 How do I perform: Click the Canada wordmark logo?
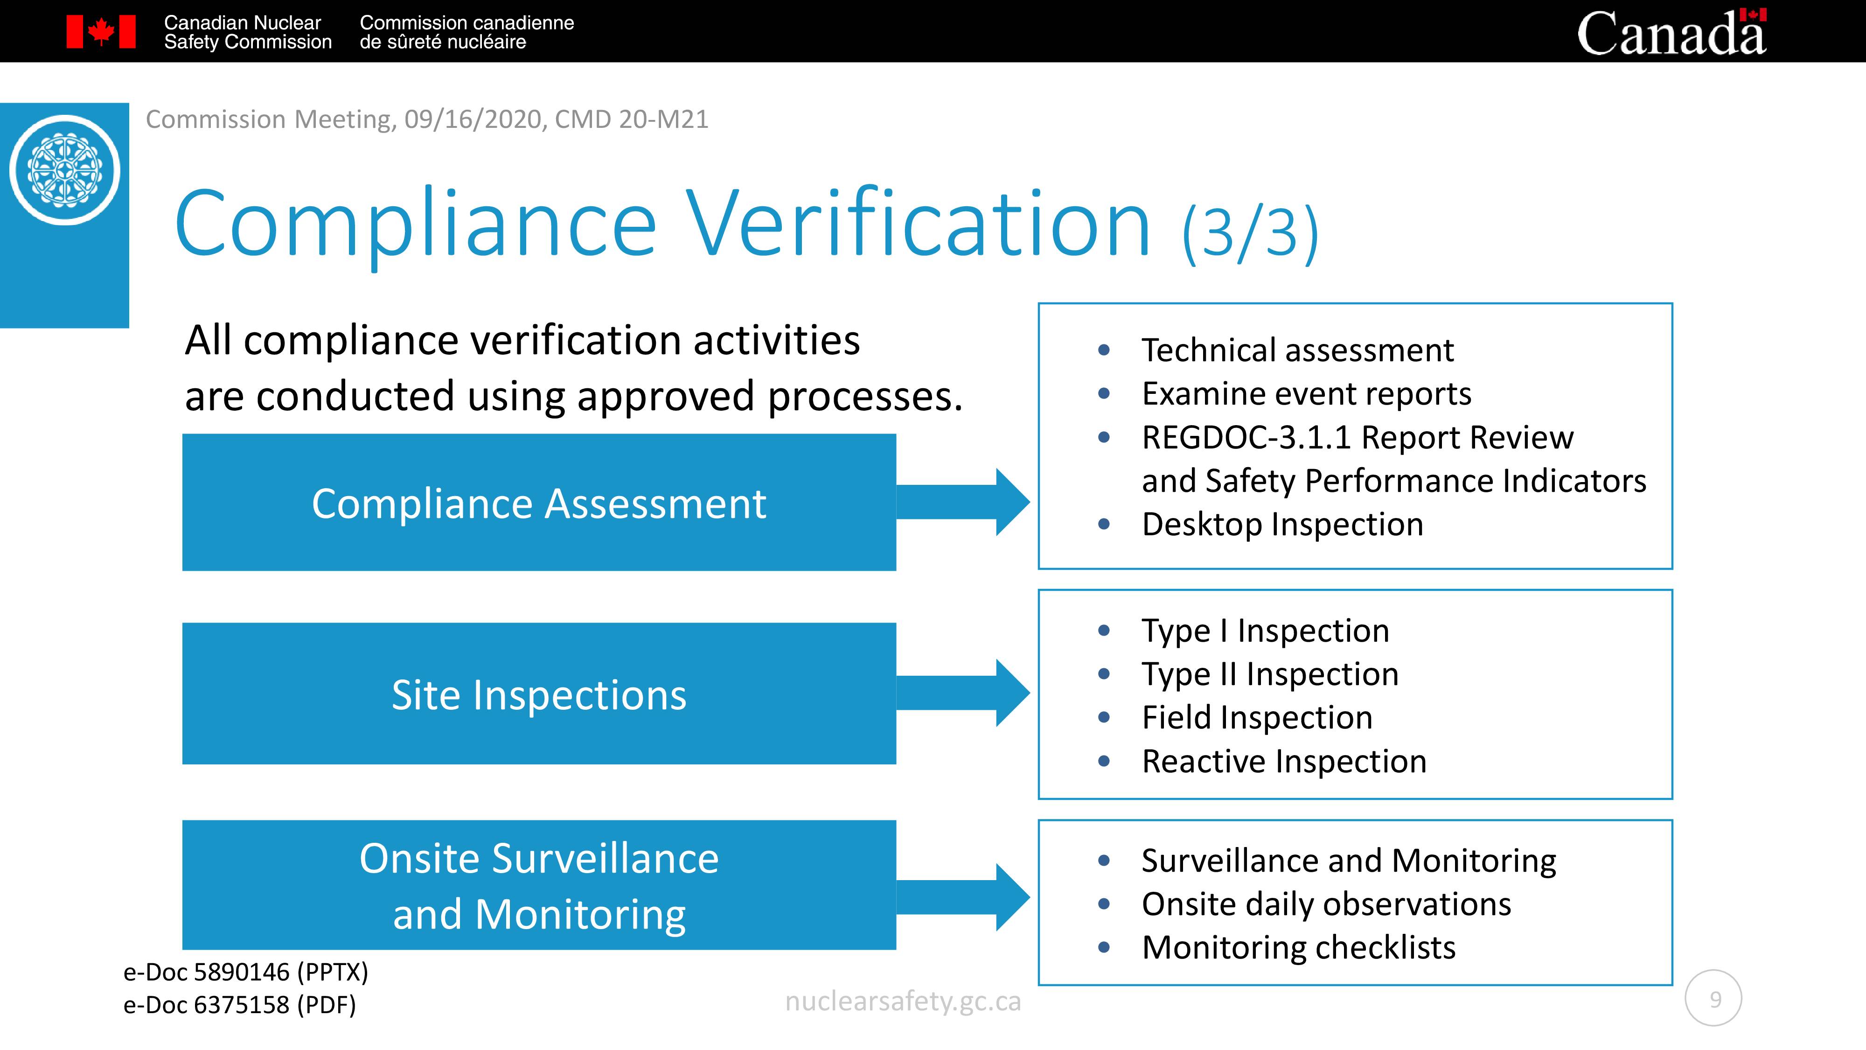coord(1672,32)
